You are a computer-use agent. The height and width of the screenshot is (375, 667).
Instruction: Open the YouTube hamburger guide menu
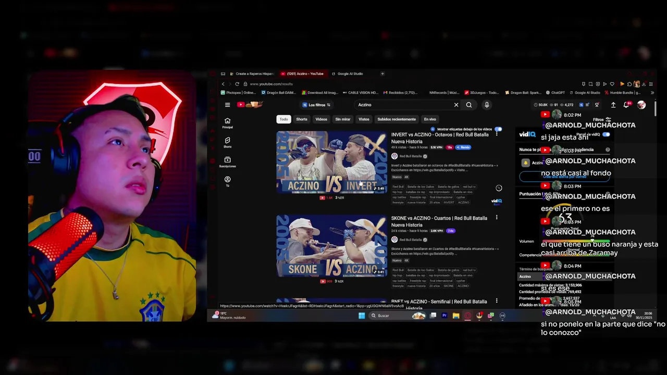point(227,105)
